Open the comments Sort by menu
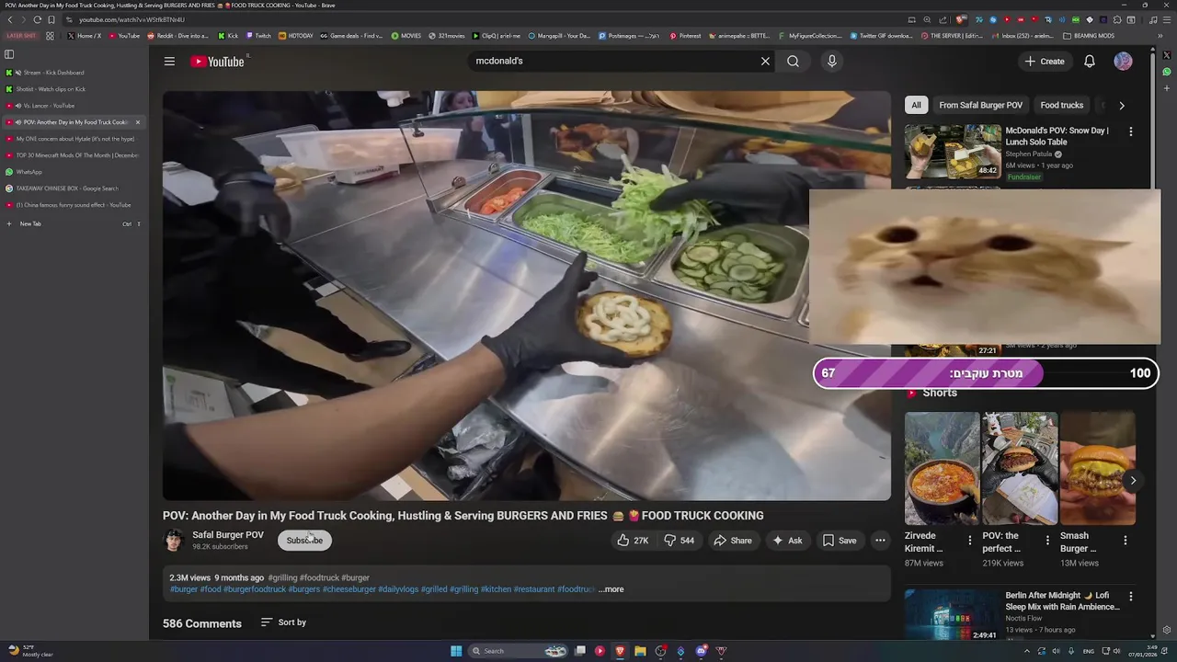The height and width of the screenshot is (662, 1177). 283,622
